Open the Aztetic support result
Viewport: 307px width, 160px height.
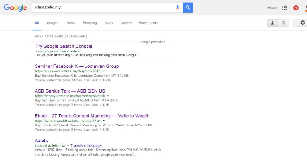click(41, 140)
